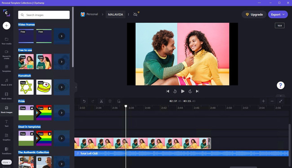Open the Your media sidebar tab
The width and height of the screenshot is (292, 168).
7,41
